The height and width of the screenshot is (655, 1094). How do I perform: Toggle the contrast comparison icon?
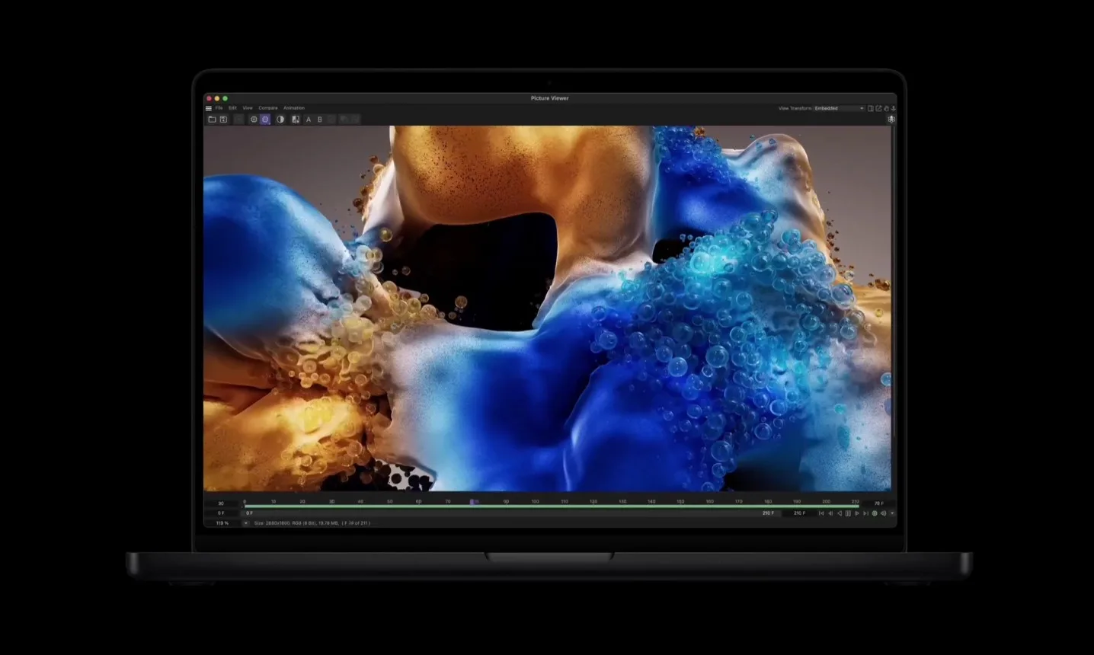(280, 119)
